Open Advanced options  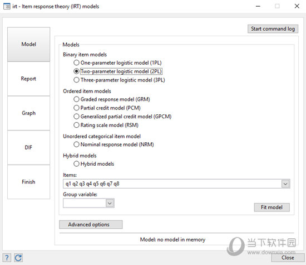91,224
